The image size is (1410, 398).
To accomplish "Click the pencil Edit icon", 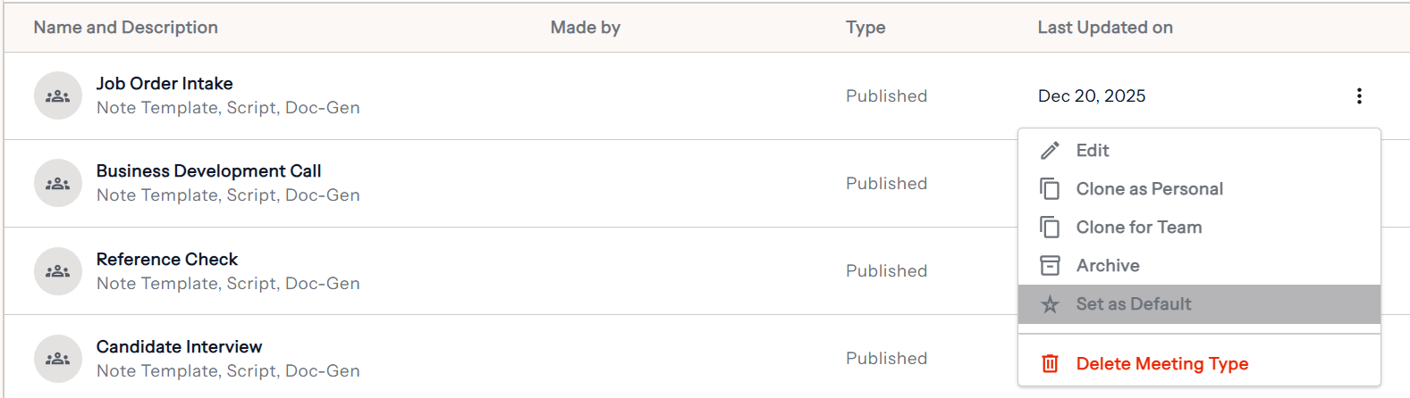I will pos(1051,151).
